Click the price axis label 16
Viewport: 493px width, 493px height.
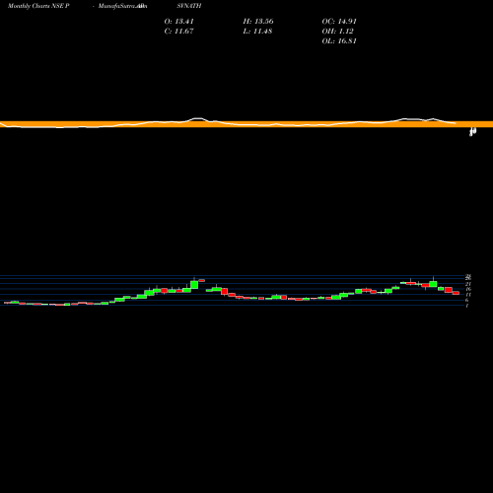(468, 289)
